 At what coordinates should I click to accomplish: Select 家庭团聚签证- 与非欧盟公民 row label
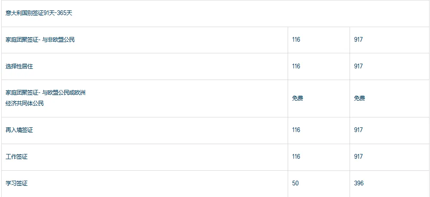(40, 40)
